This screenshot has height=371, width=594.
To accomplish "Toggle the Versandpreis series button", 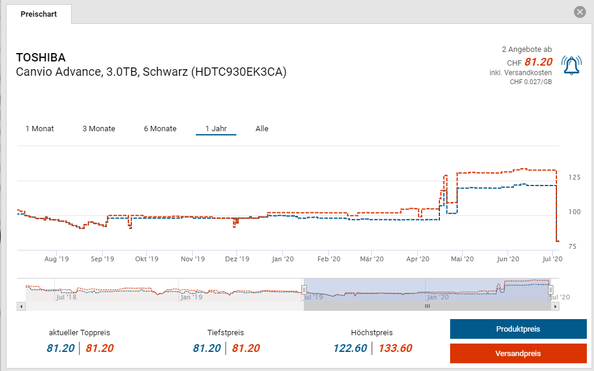I will pyautogui.click(x=518, y=354).
